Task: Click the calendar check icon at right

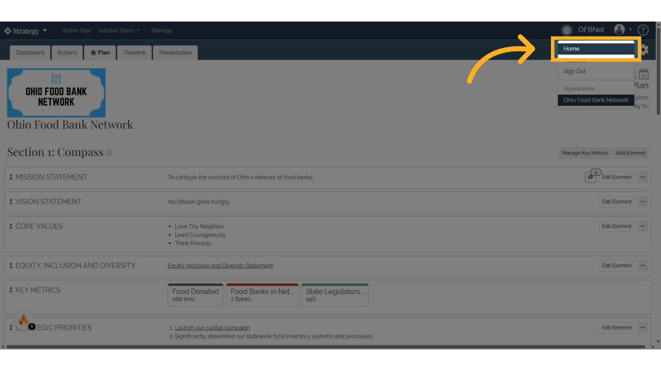Action: [643, 74]
